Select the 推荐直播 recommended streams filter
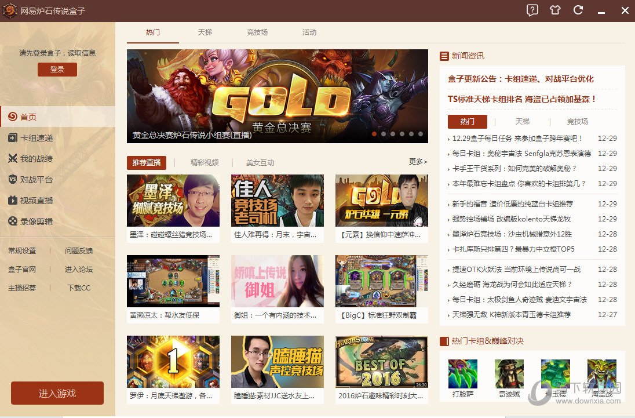635x418 pixels. pos(147,162)
